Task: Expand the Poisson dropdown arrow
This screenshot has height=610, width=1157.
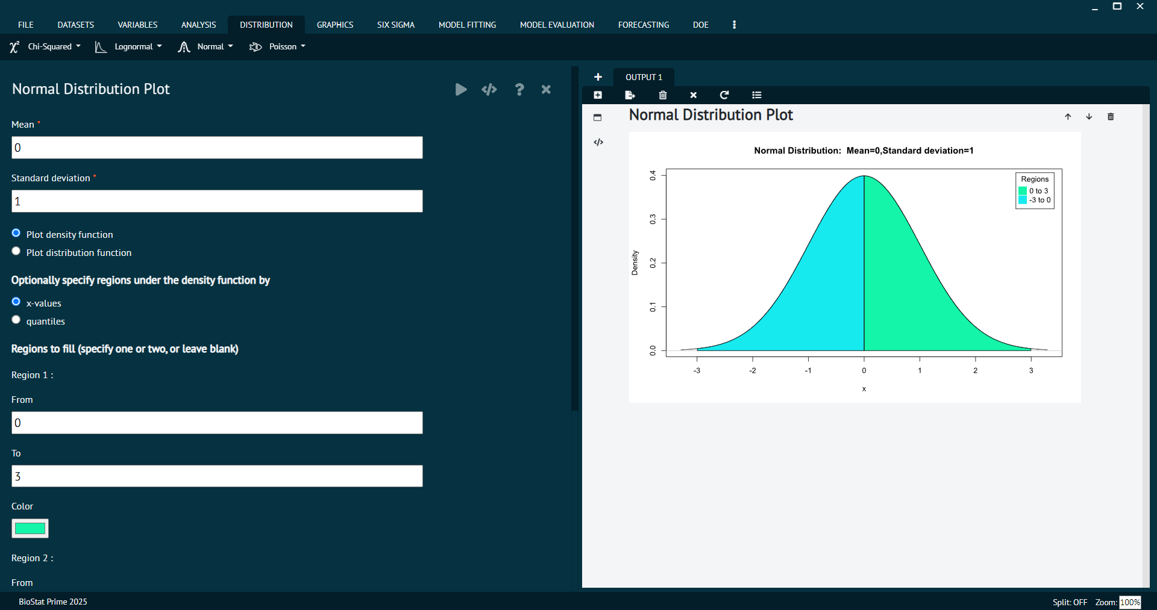Action: coord(303,46)
